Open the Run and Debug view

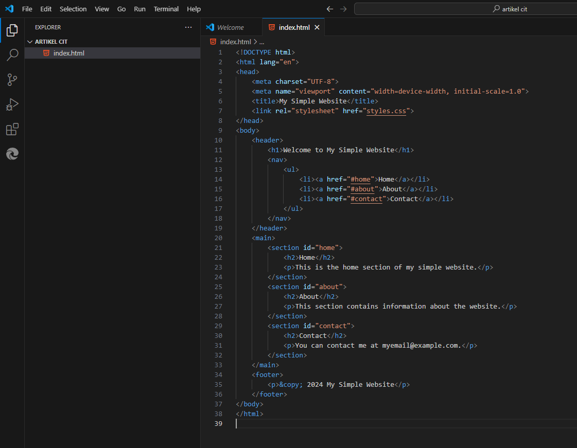[12, 104]
